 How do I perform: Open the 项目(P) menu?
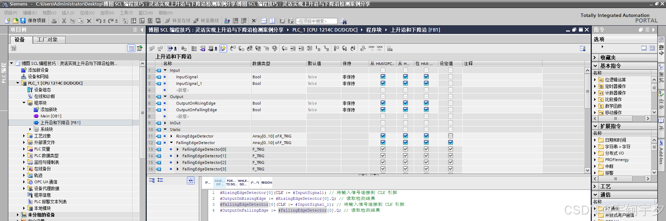point(11,13)
